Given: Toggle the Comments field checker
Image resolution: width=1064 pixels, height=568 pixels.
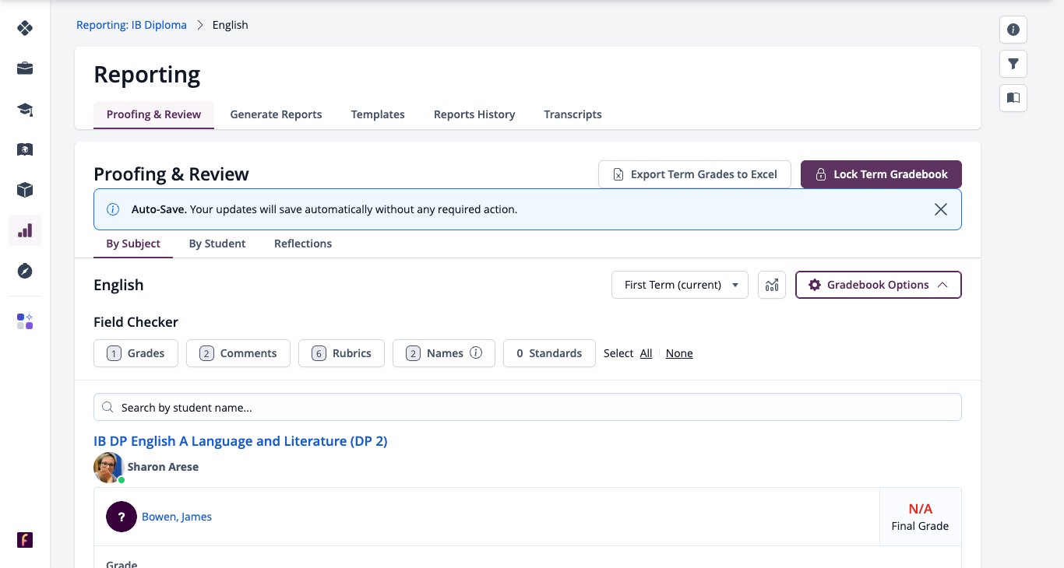Looking at the screenshot, I should tap(238, 353).
